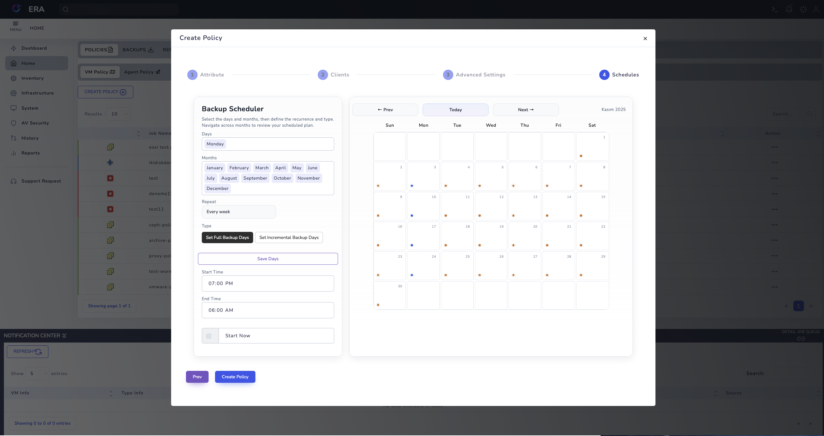The width and height of the screenshot is (824, 436).
Task: Click the Save Days button
Action: [x=268, y=259]
